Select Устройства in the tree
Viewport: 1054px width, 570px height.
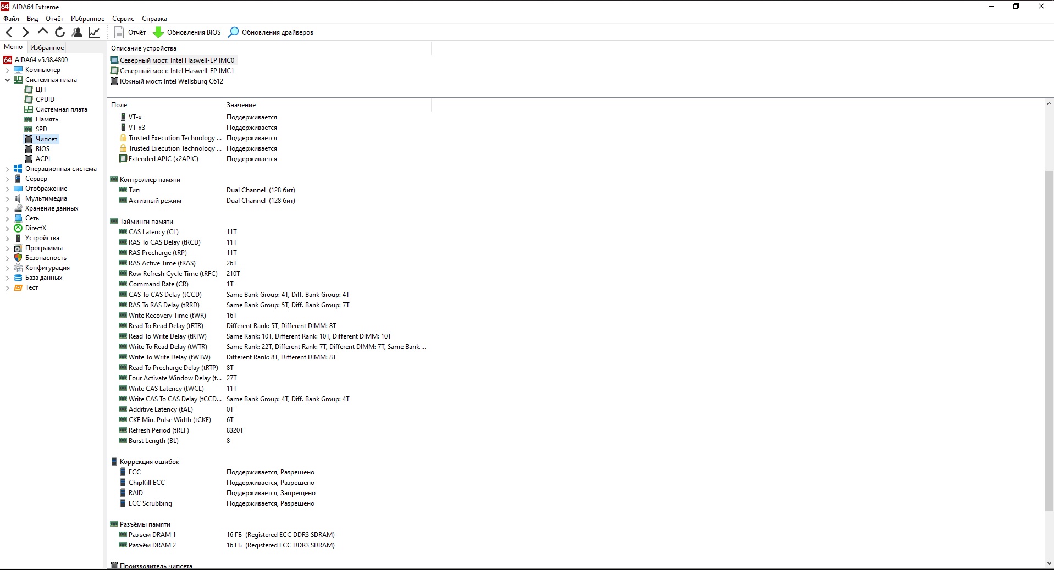click(42, 238)
